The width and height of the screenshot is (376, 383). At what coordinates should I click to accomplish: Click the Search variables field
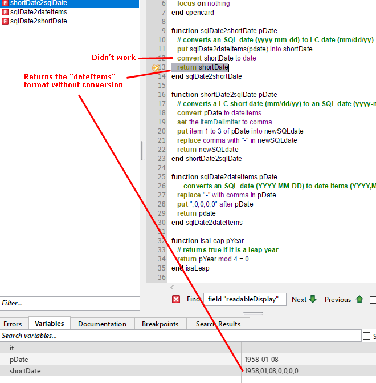pyautogui.click(x=181, y=336)
